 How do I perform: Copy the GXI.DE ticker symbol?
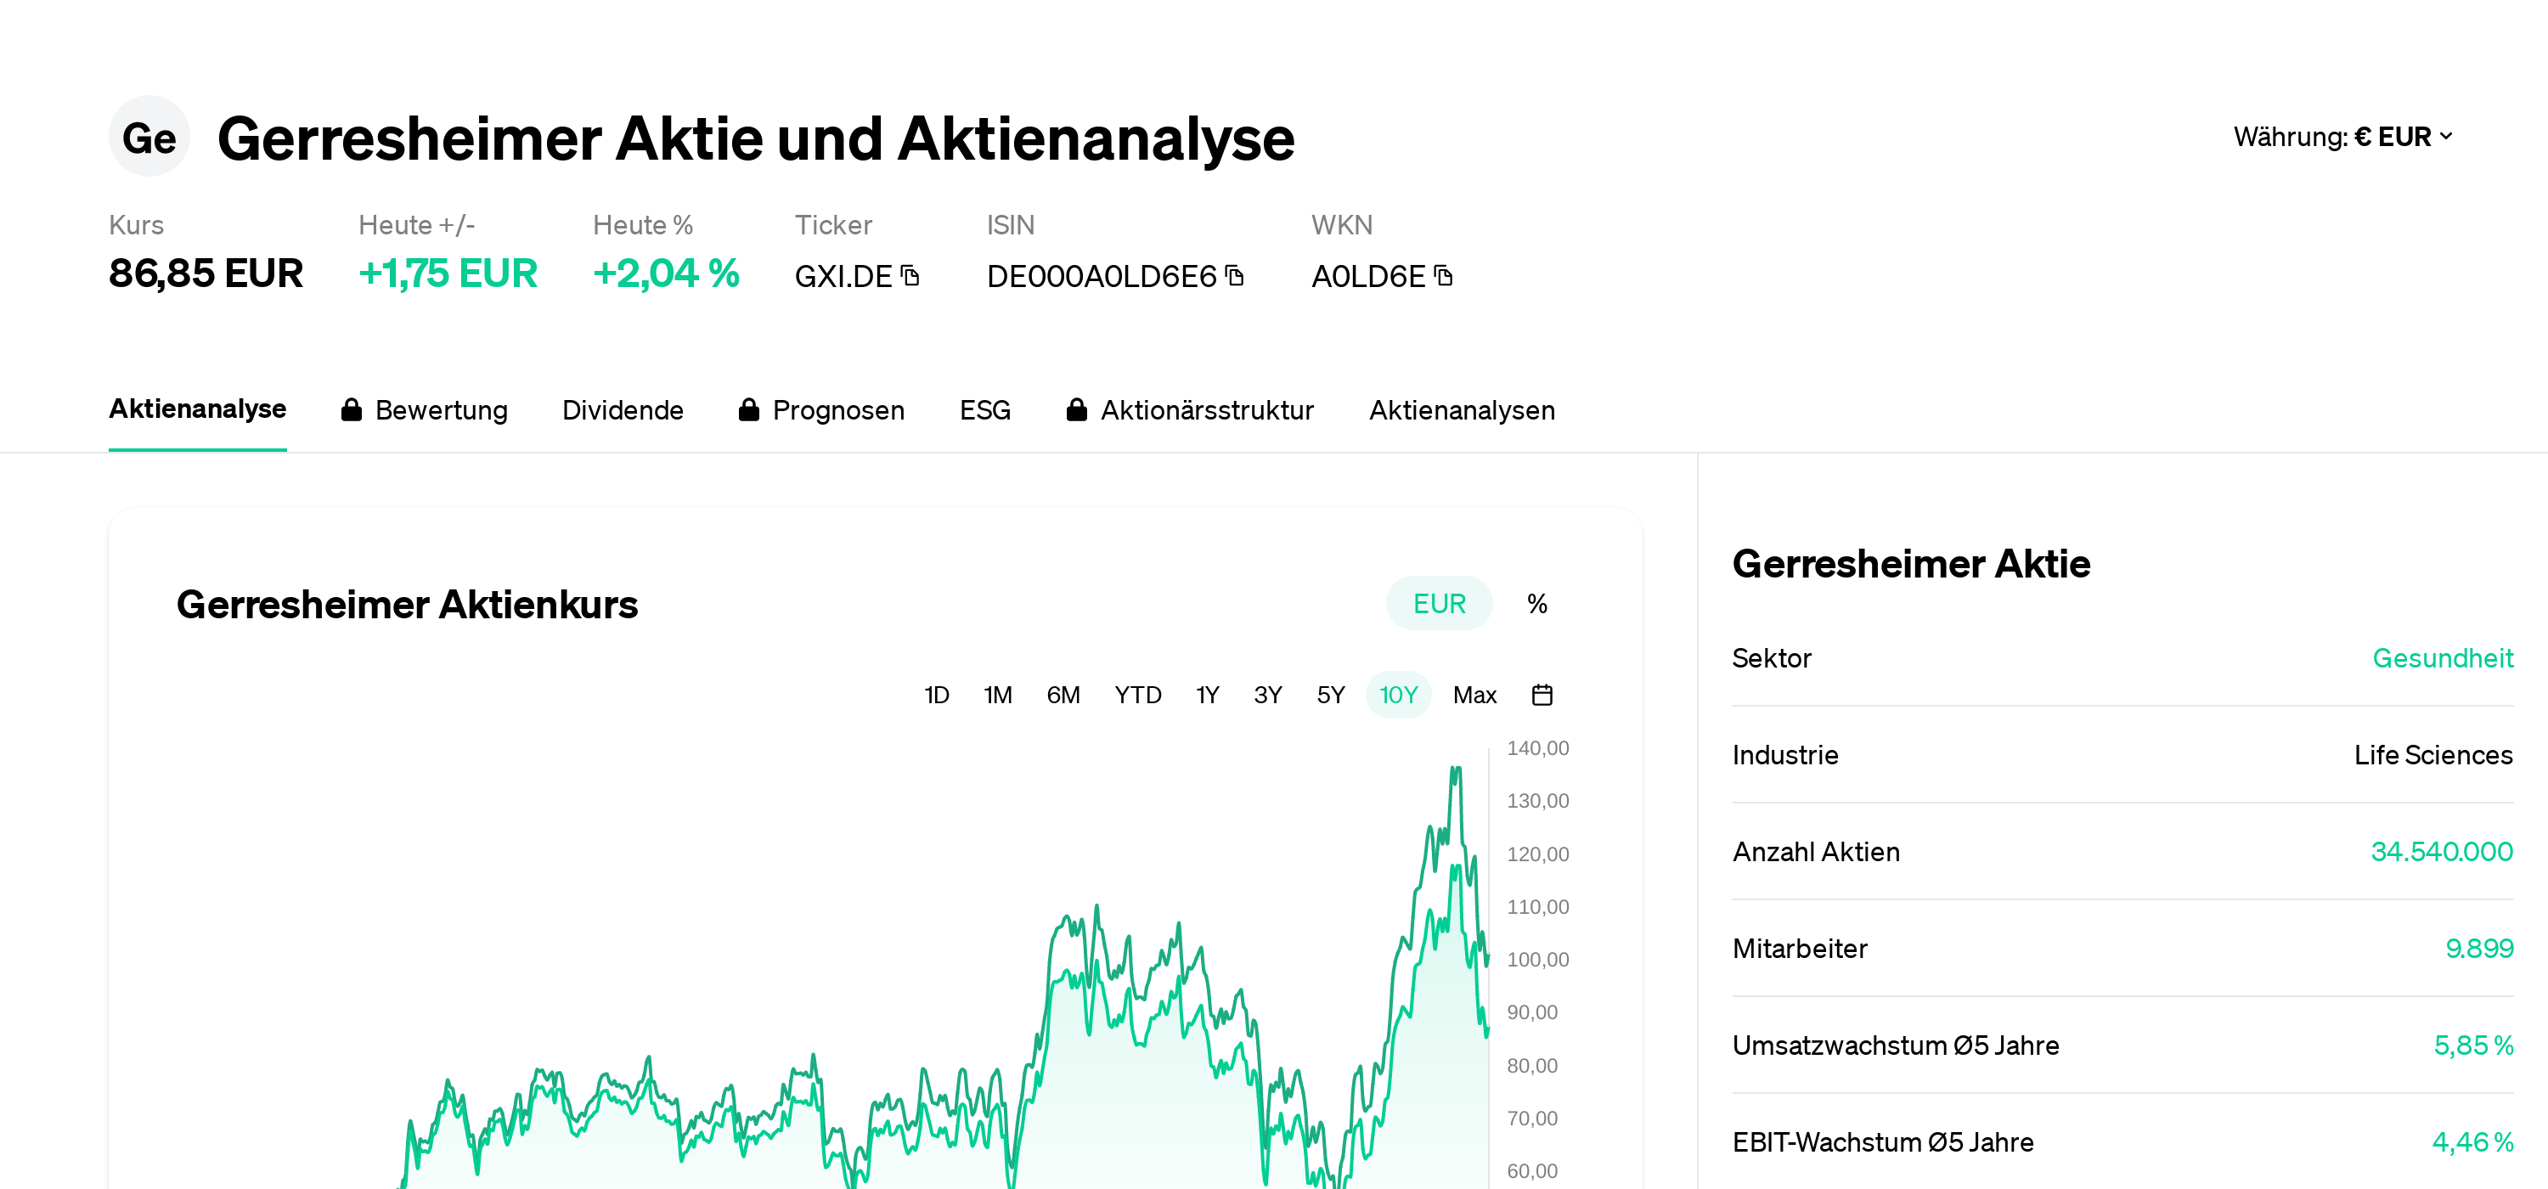point(910,276)
